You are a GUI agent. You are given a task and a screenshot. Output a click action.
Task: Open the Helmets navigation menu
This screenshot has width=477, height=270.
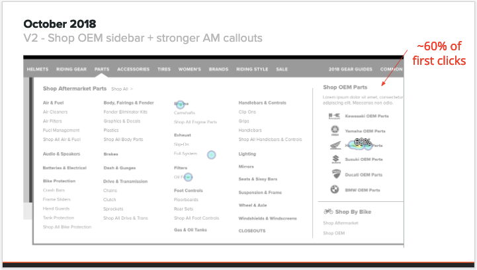pyautogui.click(x=38, y=69)
